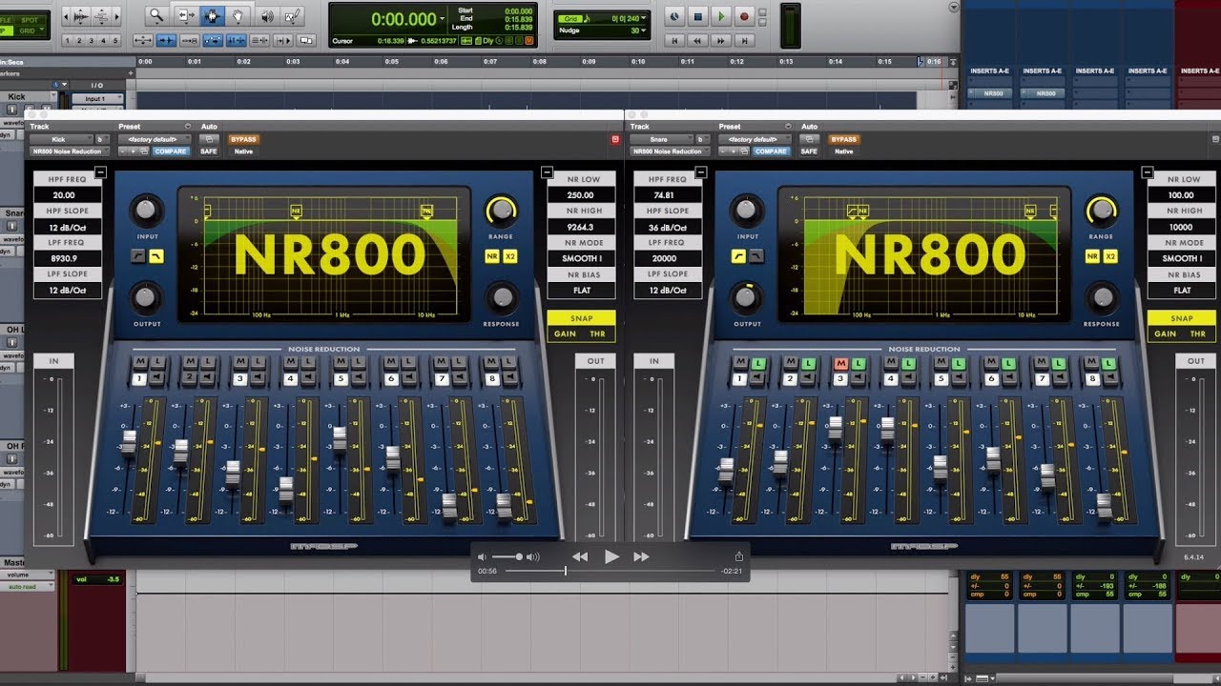Screen dimensions: 1221x686
Task: Click the video overlay volume speaker icon
Action: pos(482,556)
